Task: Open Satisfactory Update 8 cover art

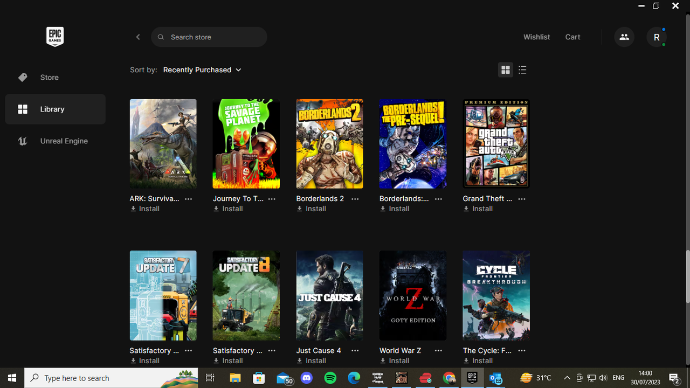Action: [246, 295]
